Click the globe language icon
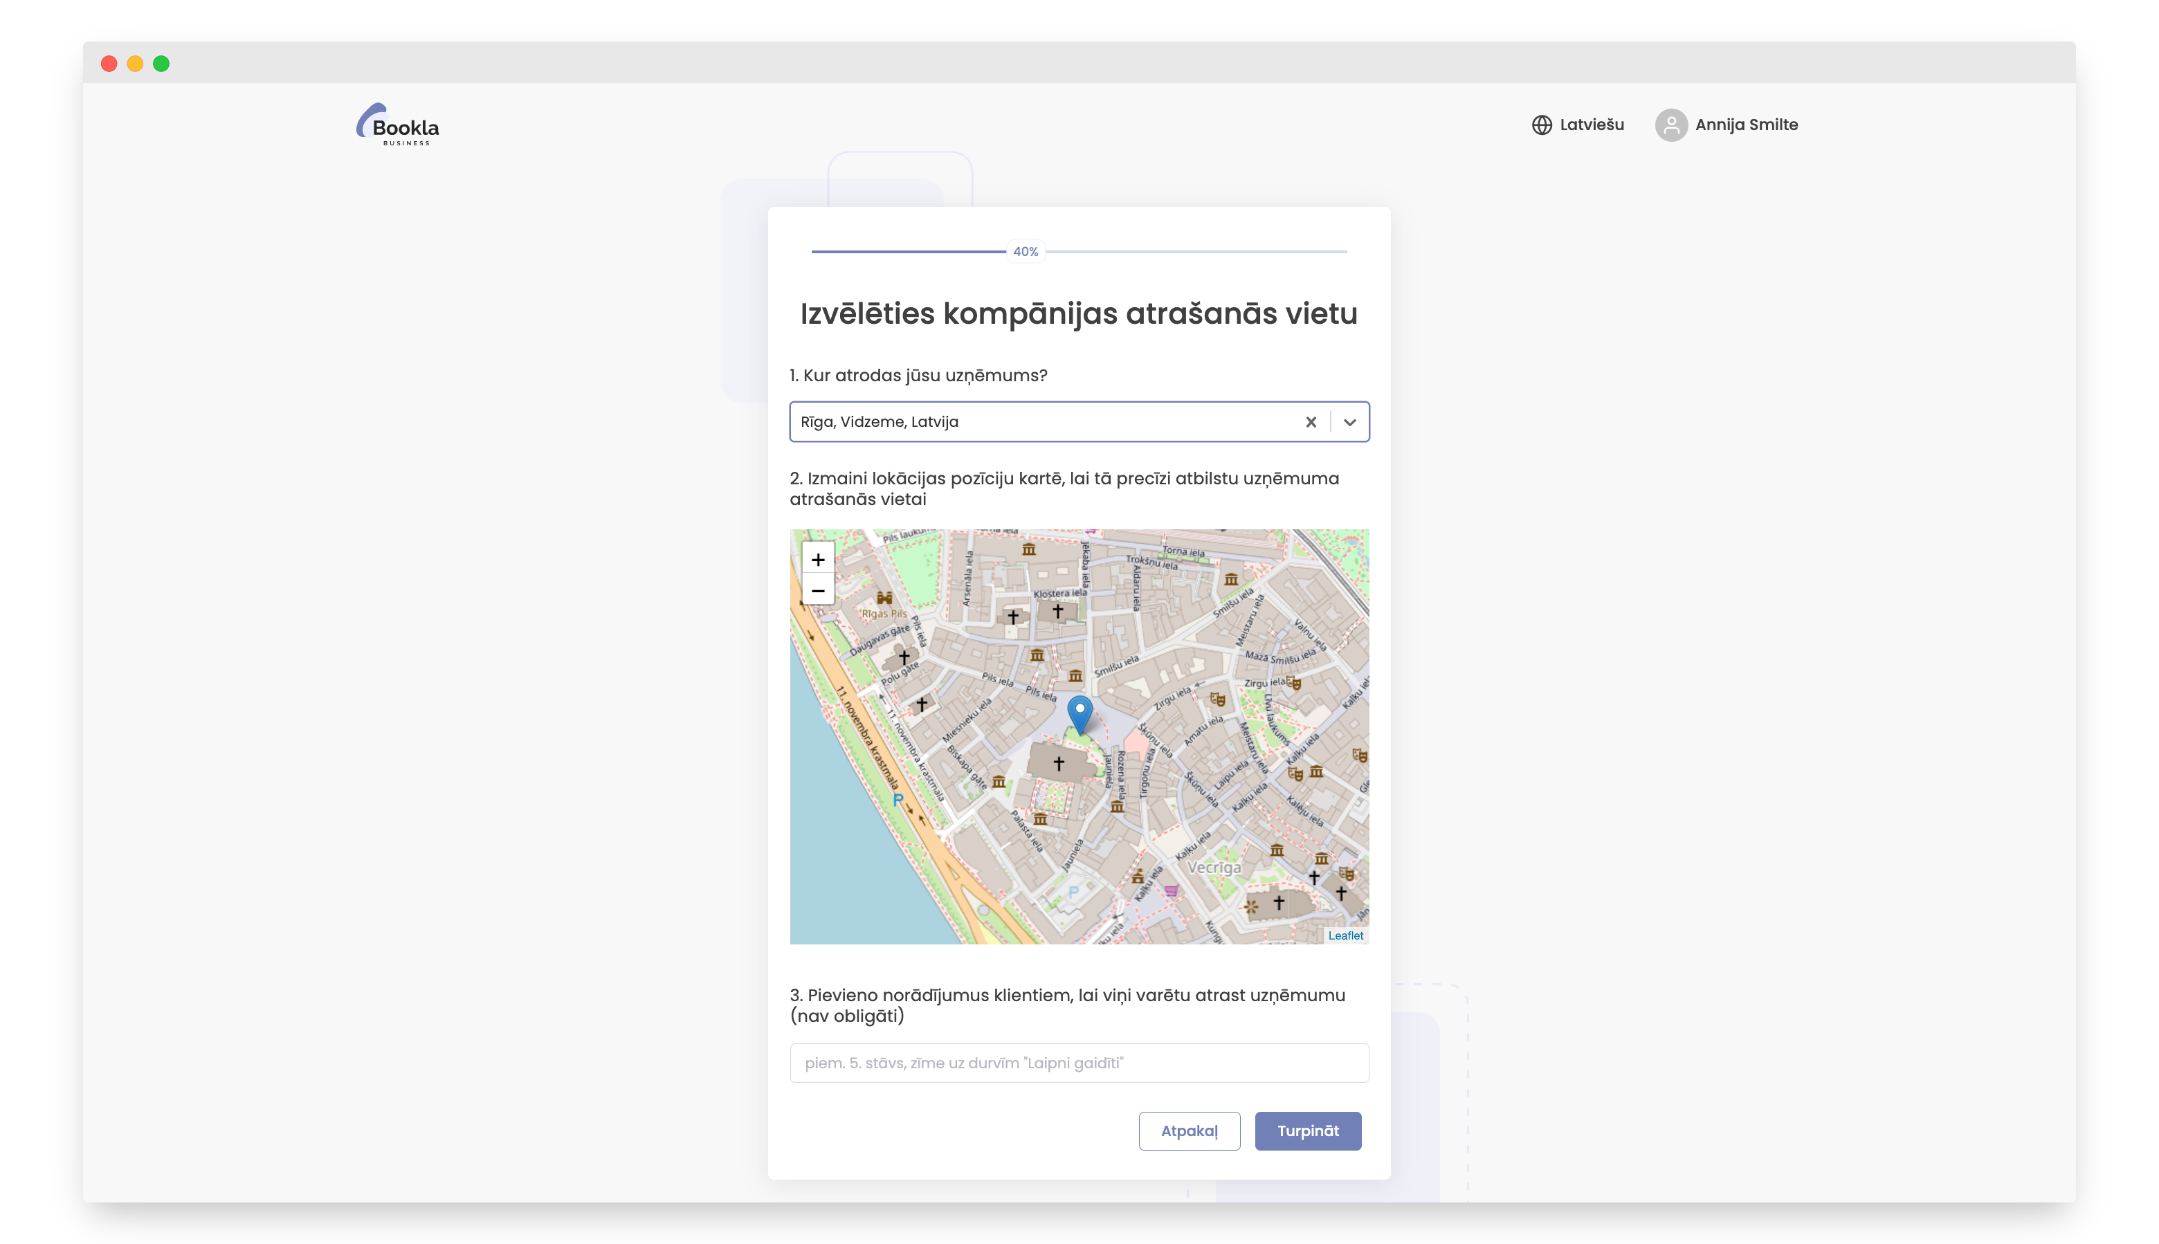The image size is (2159, 1244). point(1541,125)
